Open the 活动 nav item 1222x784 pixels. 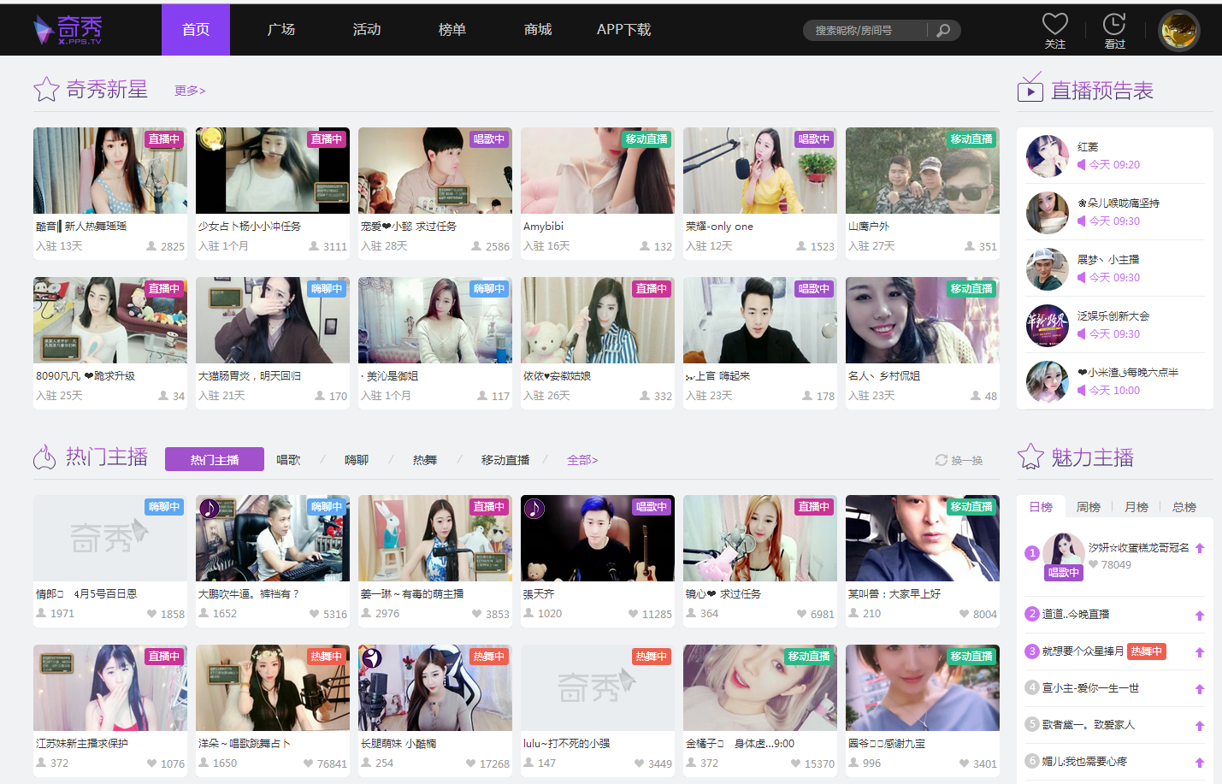[x=367, y=30]
